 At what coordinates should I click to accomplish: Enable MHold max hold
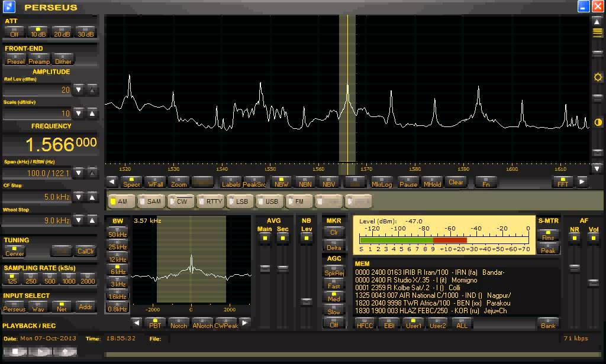pyautogui.click(x=432, y=182)
